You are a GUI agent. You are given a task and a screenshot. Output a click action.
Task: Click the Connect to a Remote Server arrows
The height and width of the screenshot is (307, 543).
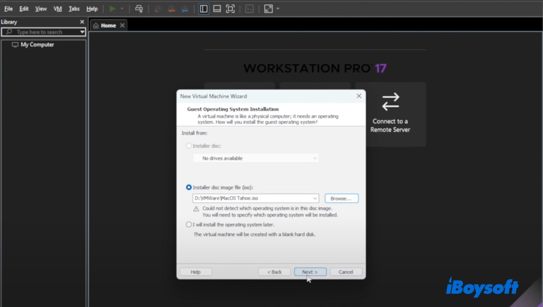pos(390,102)
